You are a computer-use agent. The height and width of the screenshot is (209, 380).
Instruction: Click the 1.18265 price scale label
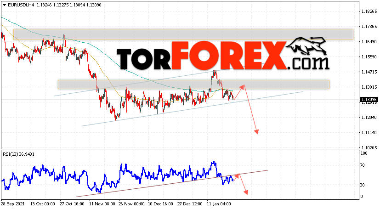pos(369,11)
